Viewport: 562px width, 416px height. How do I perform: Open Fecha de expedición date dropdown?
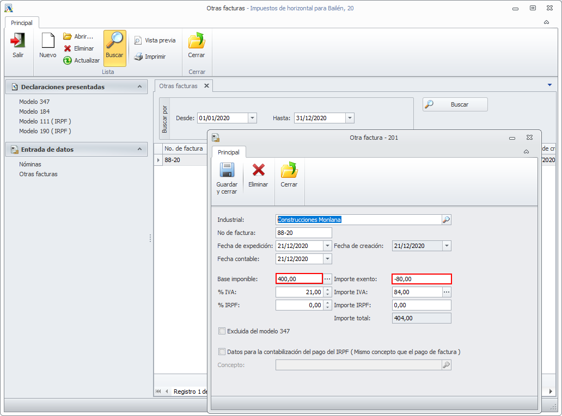[327, 246]
